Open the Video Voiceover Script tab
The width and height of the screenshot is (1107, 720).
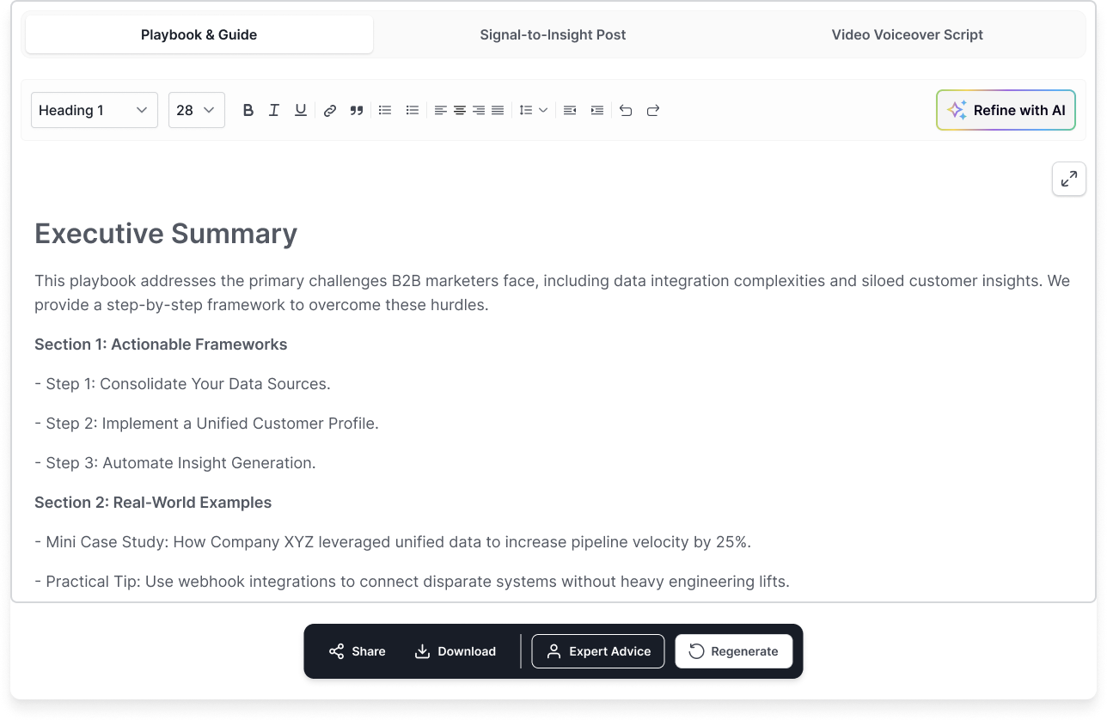click(x=907, y=34)
